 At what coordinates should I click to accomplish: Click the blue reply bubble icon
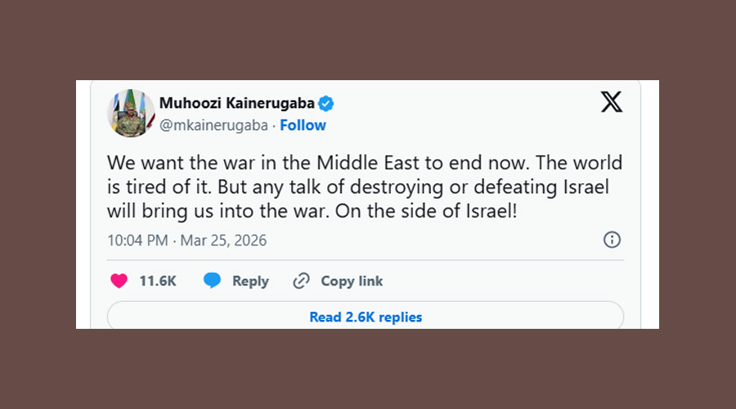[213, 281]
